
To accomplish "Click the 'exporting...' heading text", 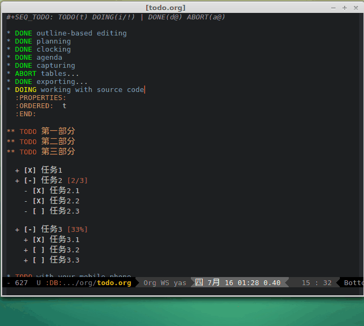I will (62, 82).
